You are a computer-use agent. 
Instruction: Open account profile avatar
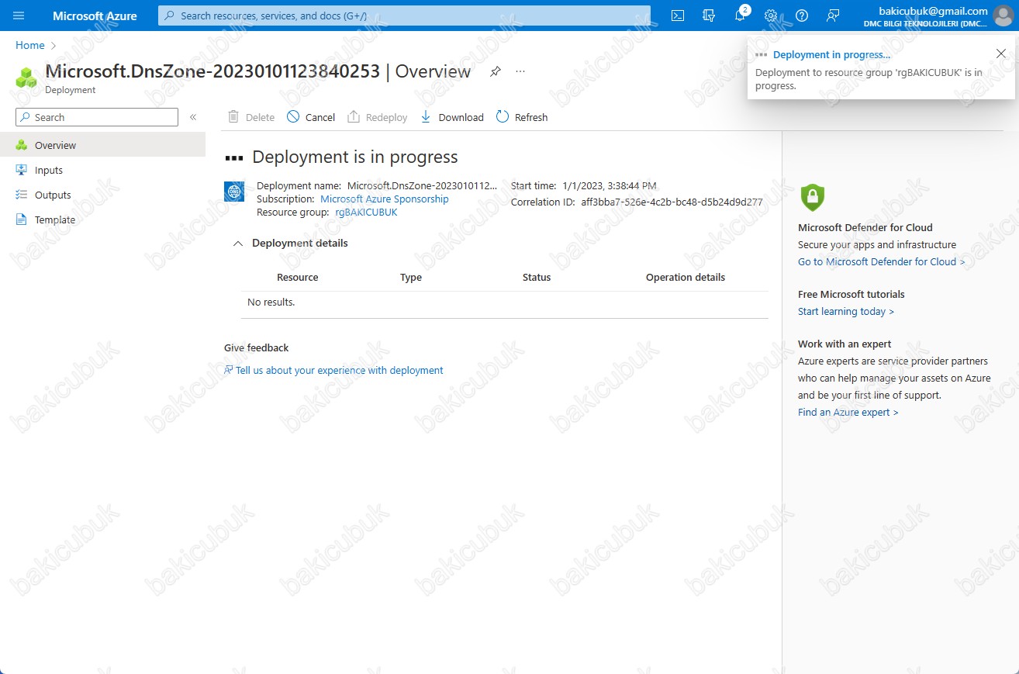(x=1003, y=16)
